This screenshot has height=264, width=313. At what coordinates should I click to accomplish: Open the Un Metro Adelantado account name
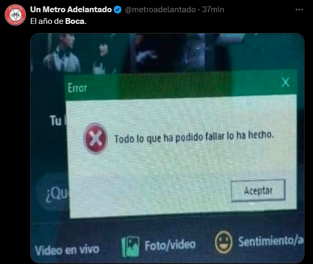click(71, 10)
